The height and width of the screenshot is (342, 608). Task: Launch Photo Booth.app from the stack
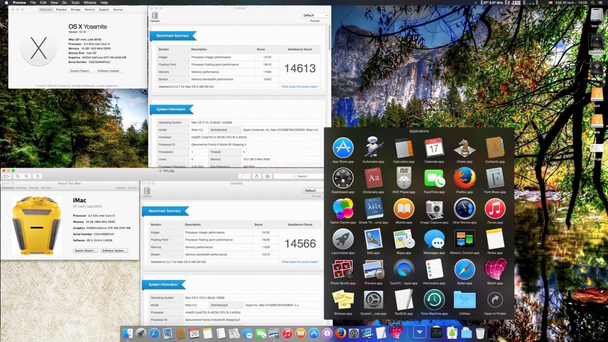[343, 269]
